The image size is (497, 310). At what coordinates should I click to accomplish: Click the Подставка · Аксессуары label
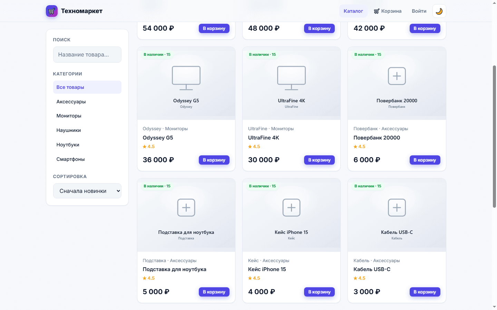[170, 261]
